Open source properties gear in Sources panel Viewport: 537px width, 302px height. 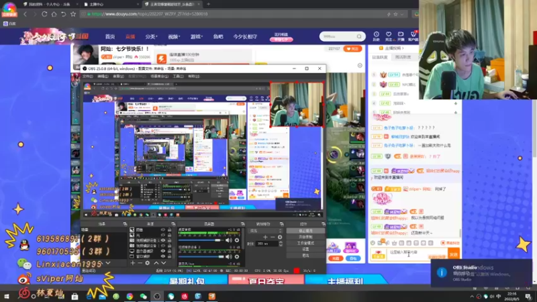pyautogui.click(x=147, y=263)
